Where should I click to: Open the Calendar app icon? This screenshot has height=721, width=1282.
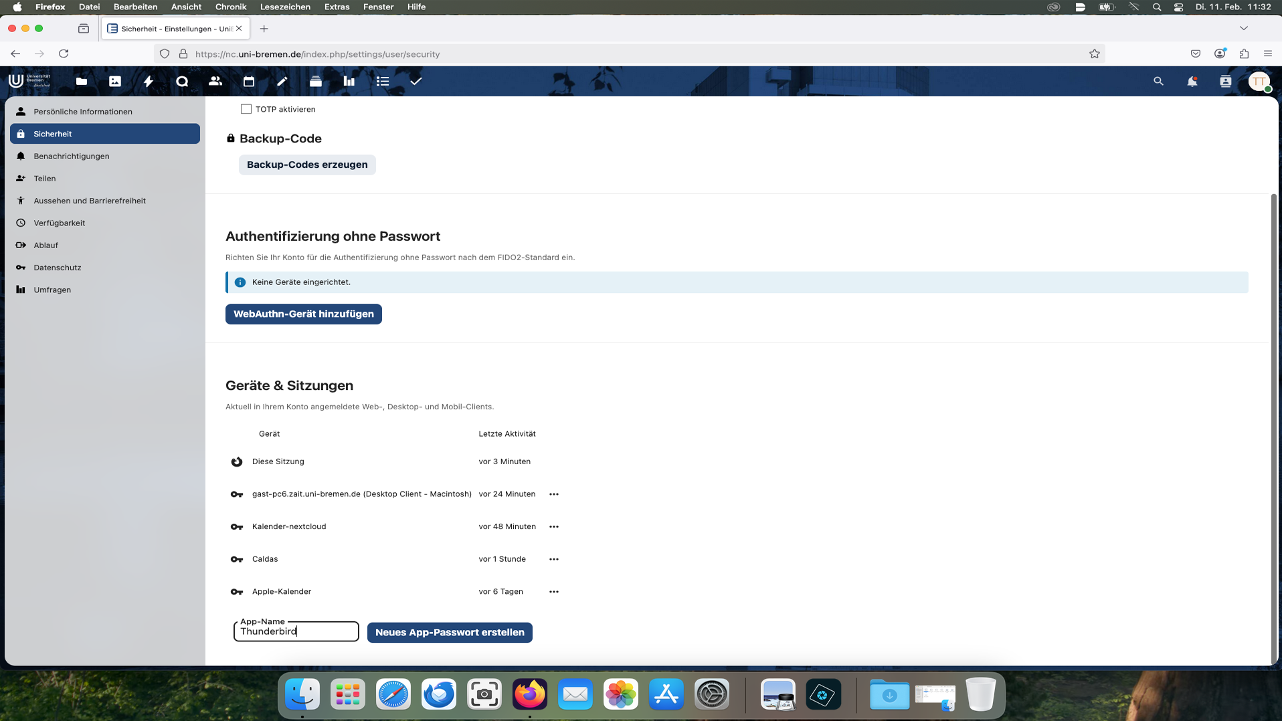pyautogui.click(x=249, y=82)
